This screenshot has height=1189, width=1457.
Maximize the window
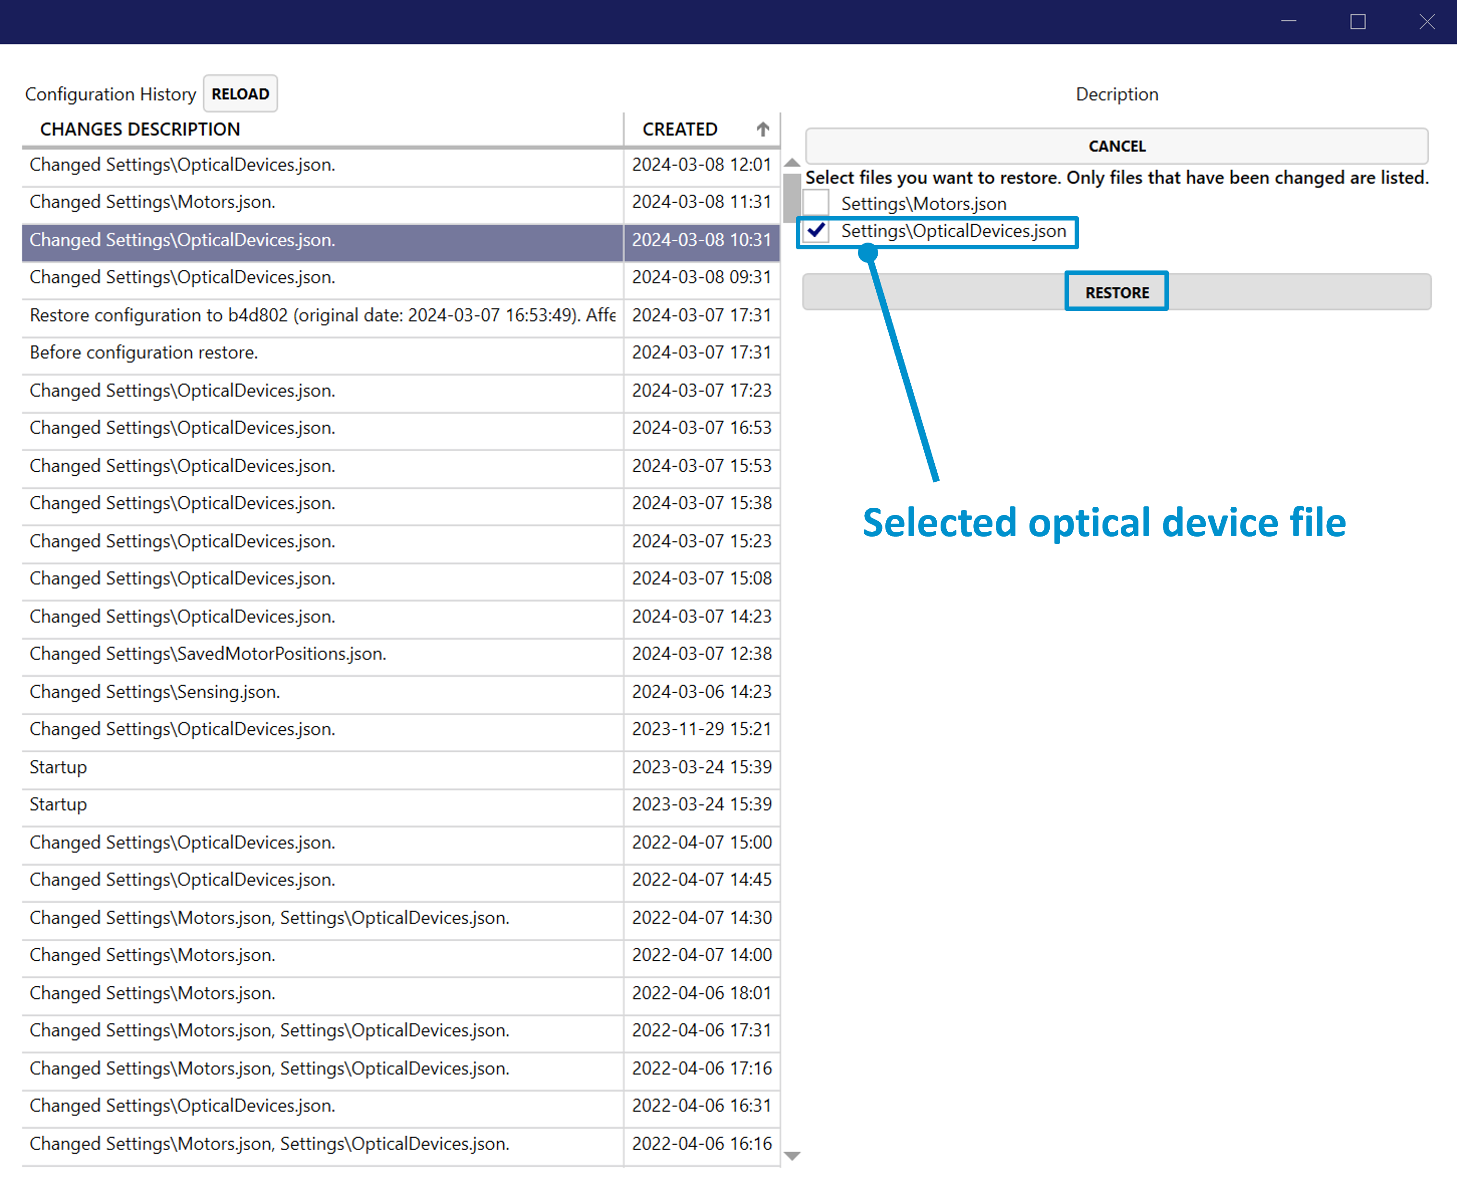click(1358, 22)
